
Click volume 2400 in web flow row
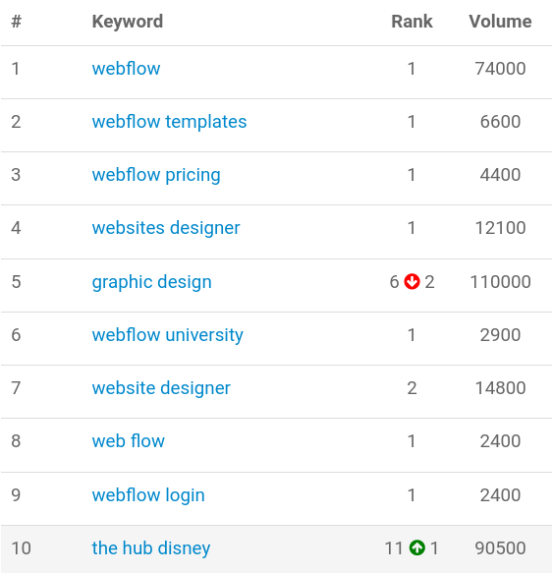tap(500, 441)
